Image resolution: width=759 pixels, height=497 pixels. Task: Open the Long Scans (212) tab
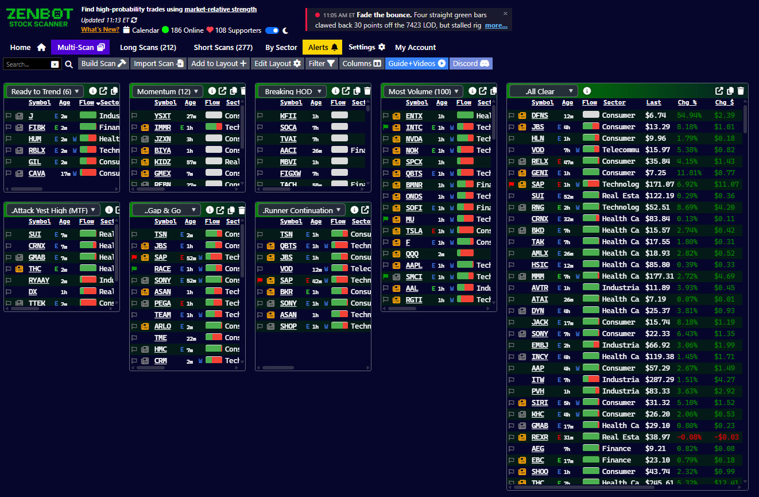[148, 48]
